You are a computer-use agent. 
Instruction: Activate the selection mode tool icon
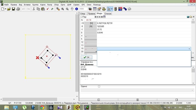[x=109, y=9]
